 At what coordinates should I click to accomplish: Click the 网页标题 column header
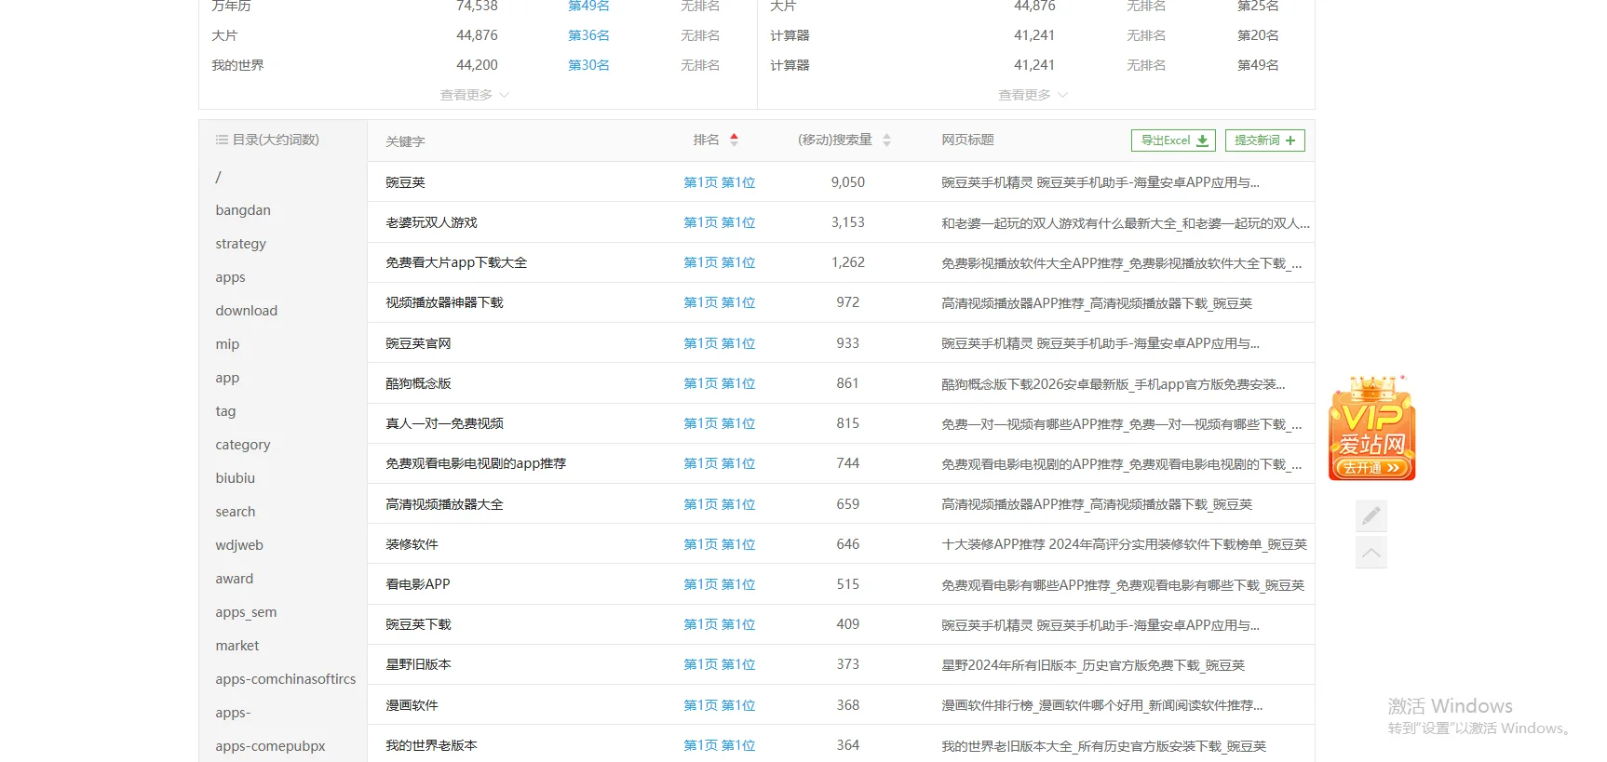[967, 140]
